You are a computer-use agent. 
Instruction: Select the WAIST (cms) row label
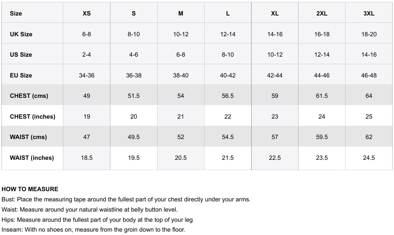pyautogui.click(x=28, y=137)
